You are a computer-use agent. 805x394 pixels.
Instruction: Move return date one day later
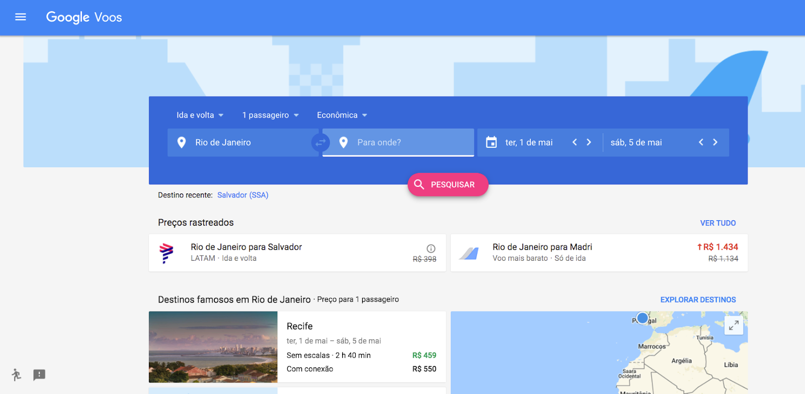(715, 142)
